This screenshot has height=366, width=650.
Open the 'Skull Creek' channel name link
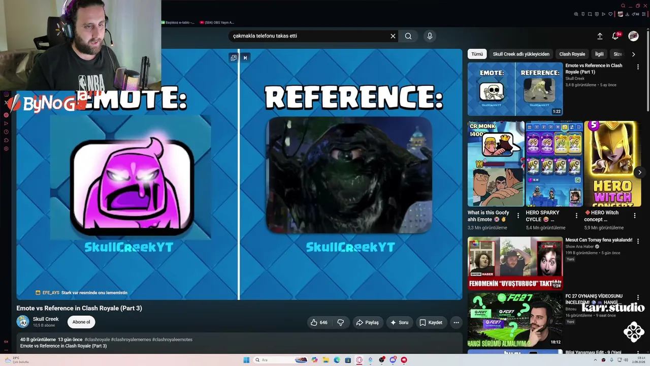point(46,319)
